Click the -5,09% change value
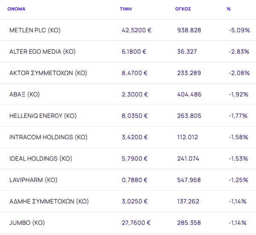The height and width of the screenshot is (235, 256). coord(239,30)
